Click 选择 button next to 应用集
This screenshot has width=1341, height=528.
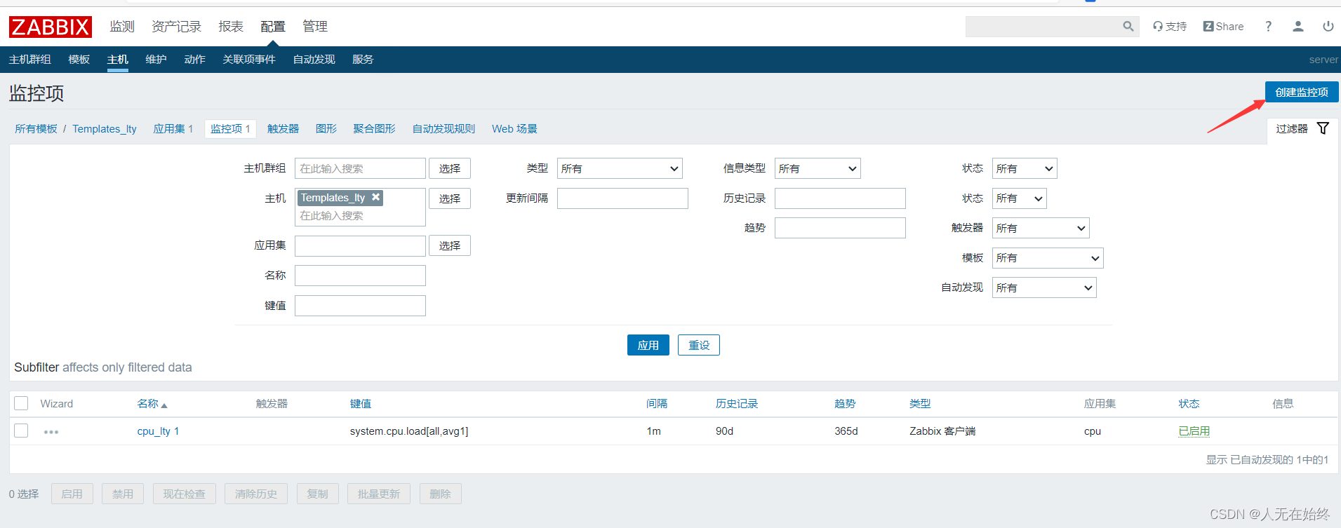pos(450,245)
